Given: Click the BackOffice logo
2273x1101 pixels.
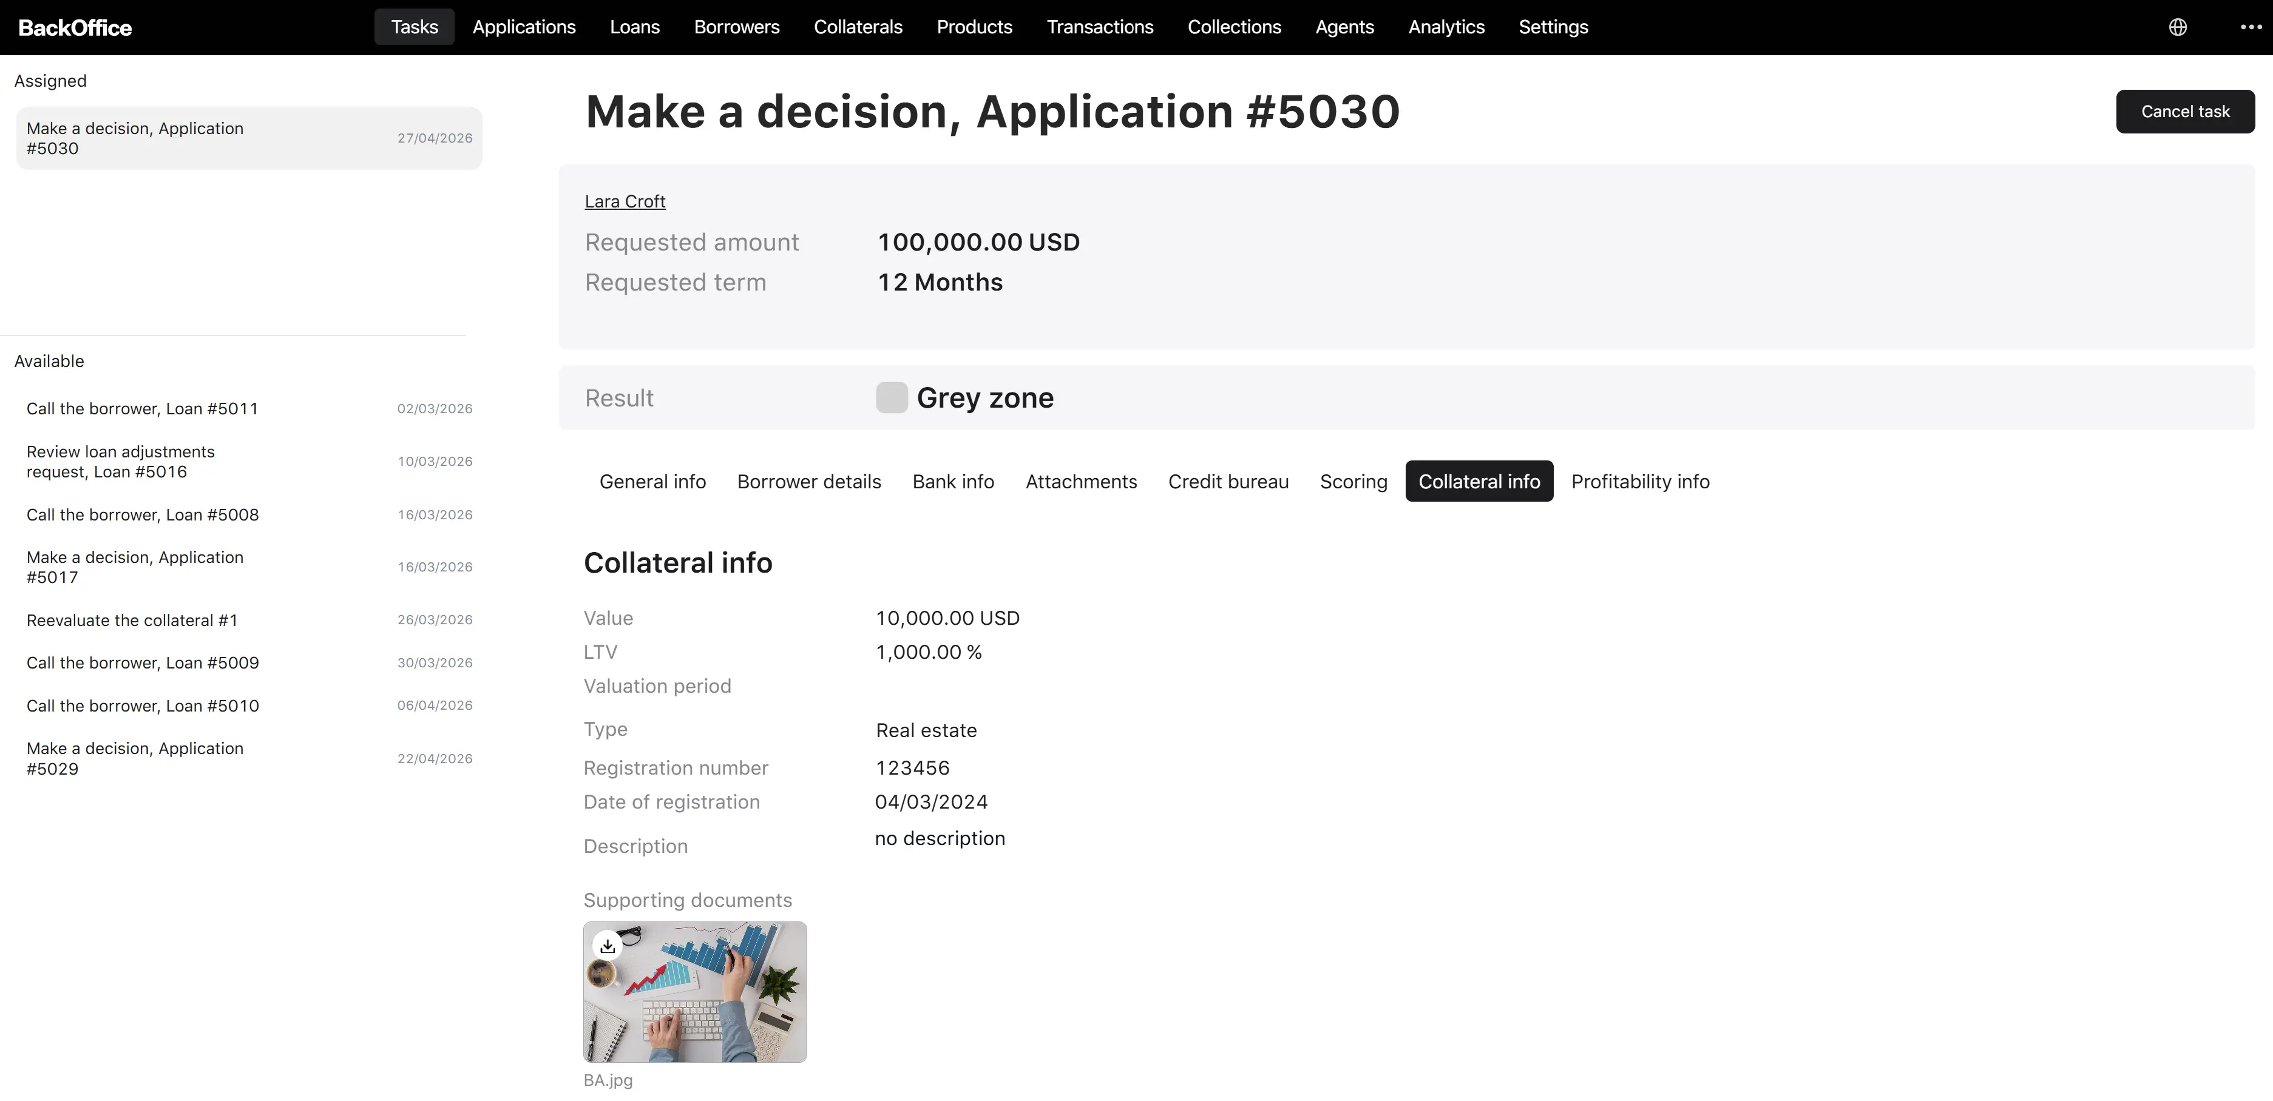Looking at the screenshot, I should [75, 27].
